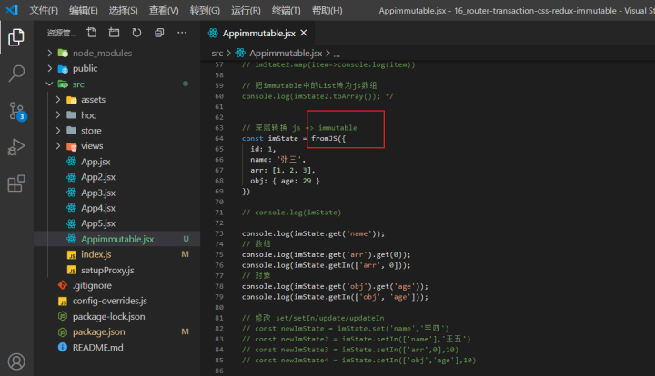Open the 文件(F) menu

tap(44, 10)
